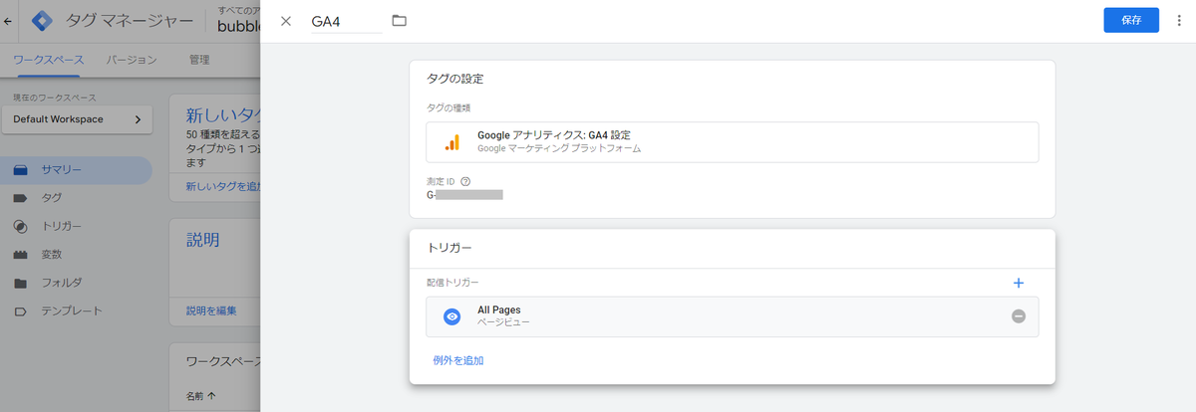
Task: Switch to the バージョン tab
Action: (132, 60)
